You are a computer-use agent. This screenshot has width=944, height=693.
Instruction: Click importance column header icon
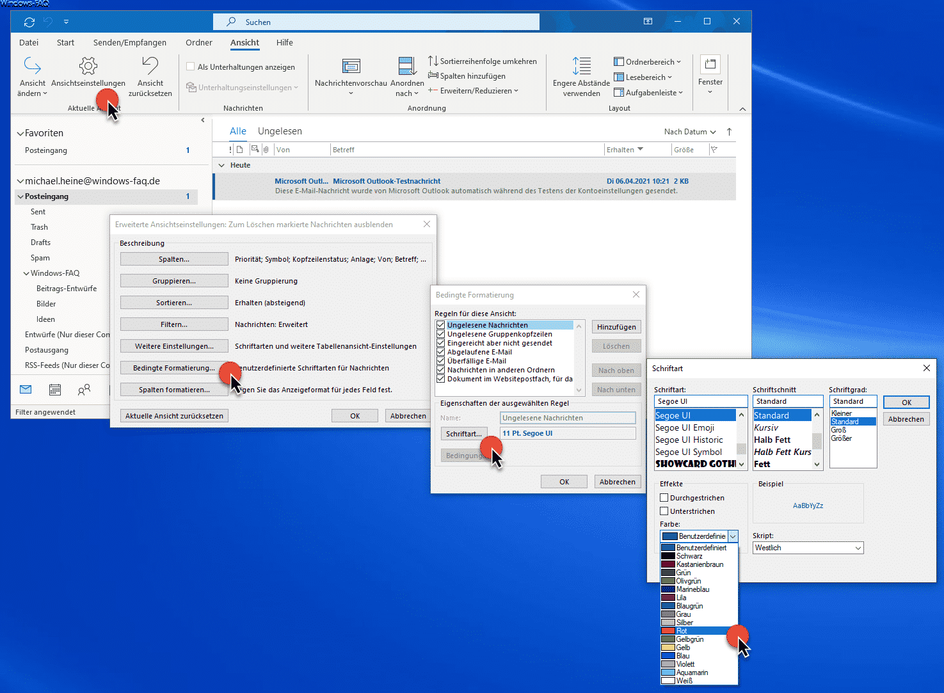(231, 150)
